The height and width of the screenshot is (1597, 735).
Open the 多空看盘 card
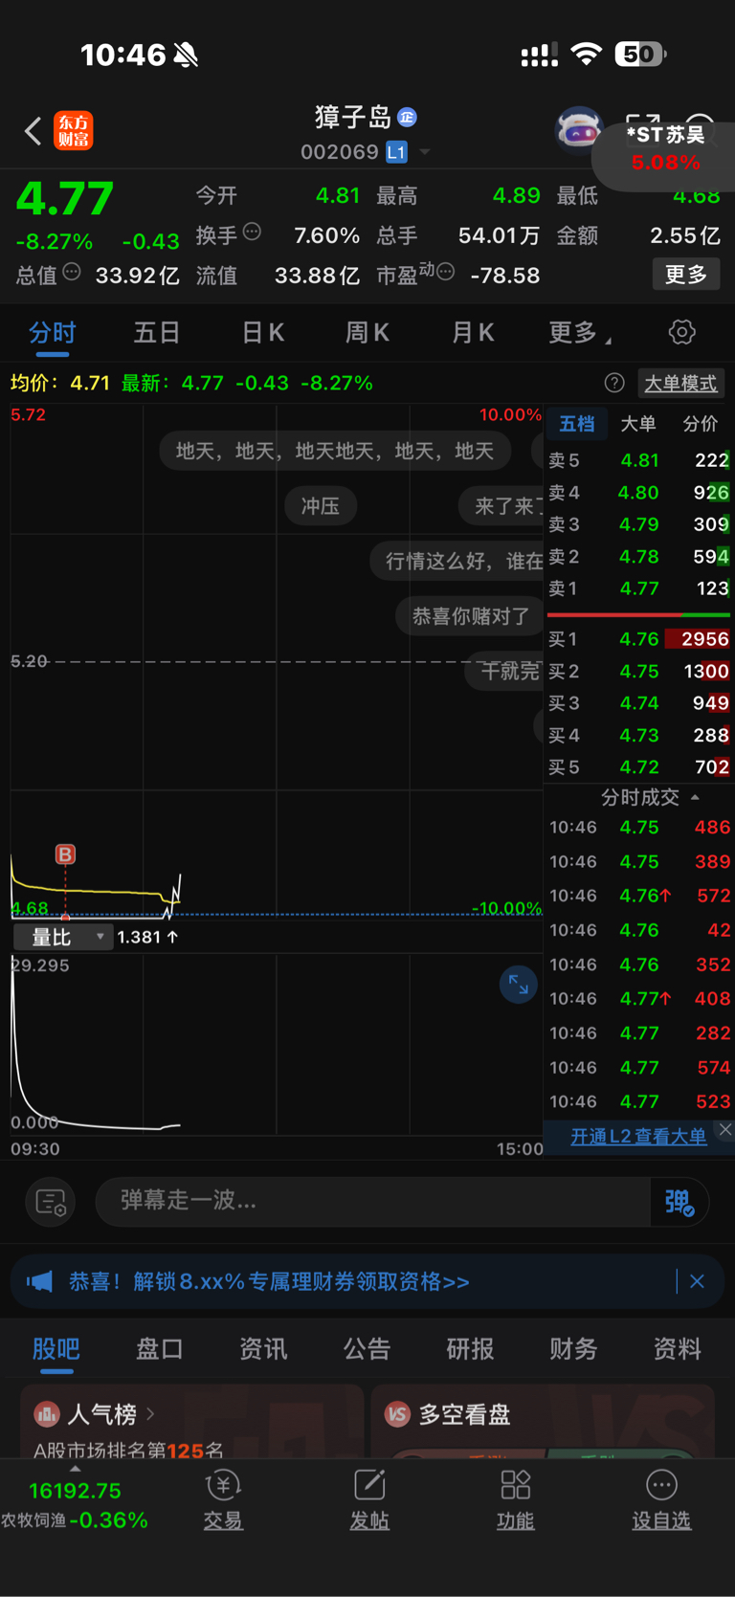pyautogui.click(x=543, y=1421)
